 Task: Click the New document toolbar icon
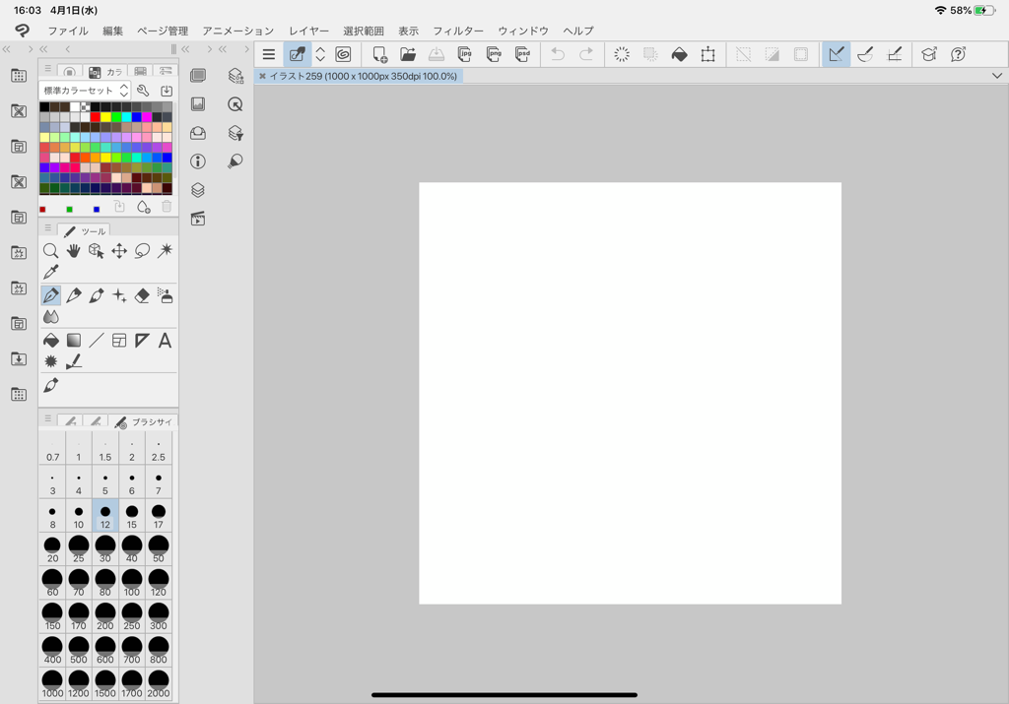tap(379, 55)
